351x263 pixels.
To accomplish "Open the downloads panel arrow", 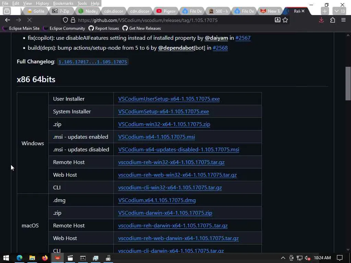I will point(322,20).
